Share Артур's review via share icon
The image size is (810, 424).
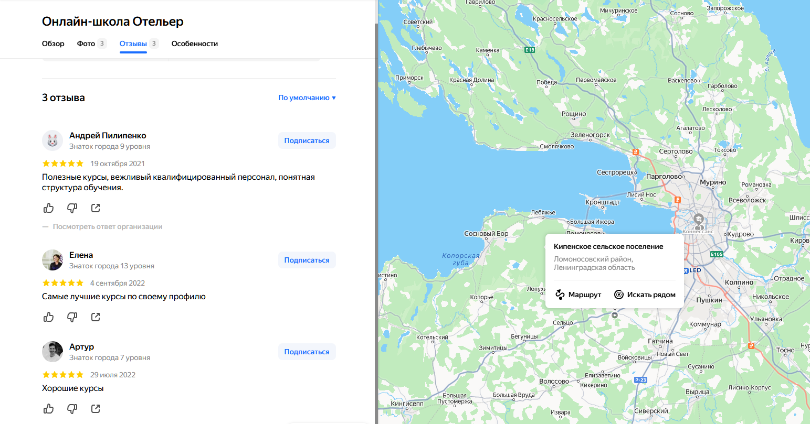pos(96,409)
